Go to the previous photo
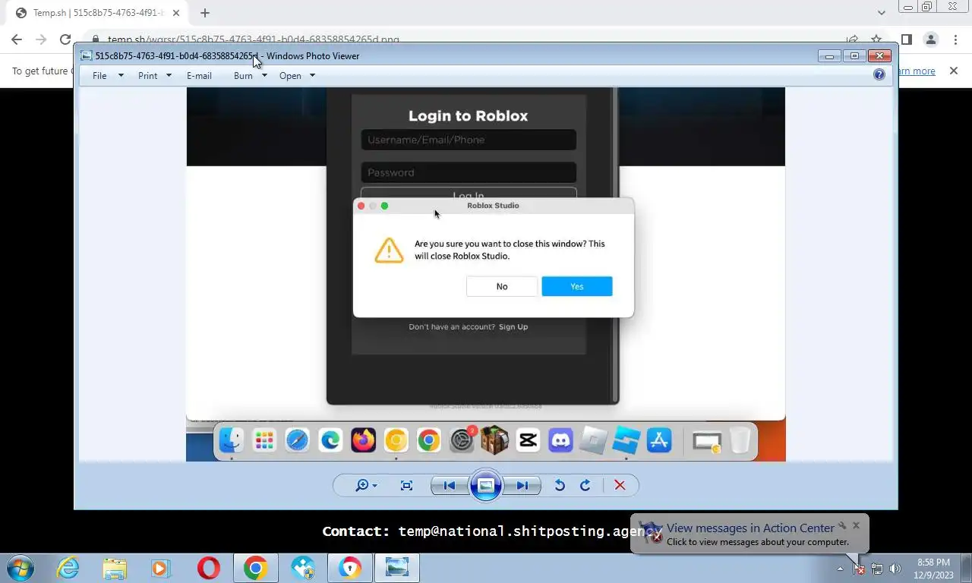 (449, 485)
